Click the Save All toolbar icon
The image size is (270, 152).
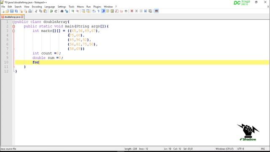(16, 11)
